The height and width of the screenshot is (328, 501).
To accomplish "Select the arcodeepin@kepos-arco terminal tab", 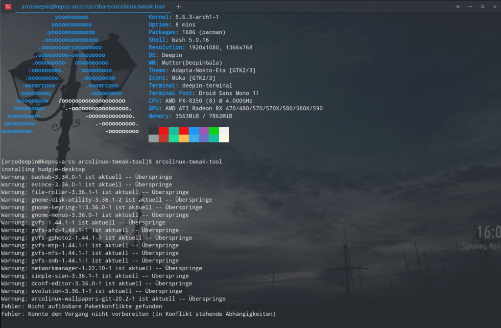I will click(x=93, y=6).
